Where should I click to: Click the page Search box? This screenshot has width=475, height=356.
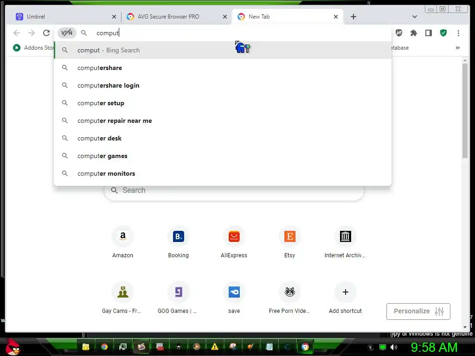click(234, 191)
